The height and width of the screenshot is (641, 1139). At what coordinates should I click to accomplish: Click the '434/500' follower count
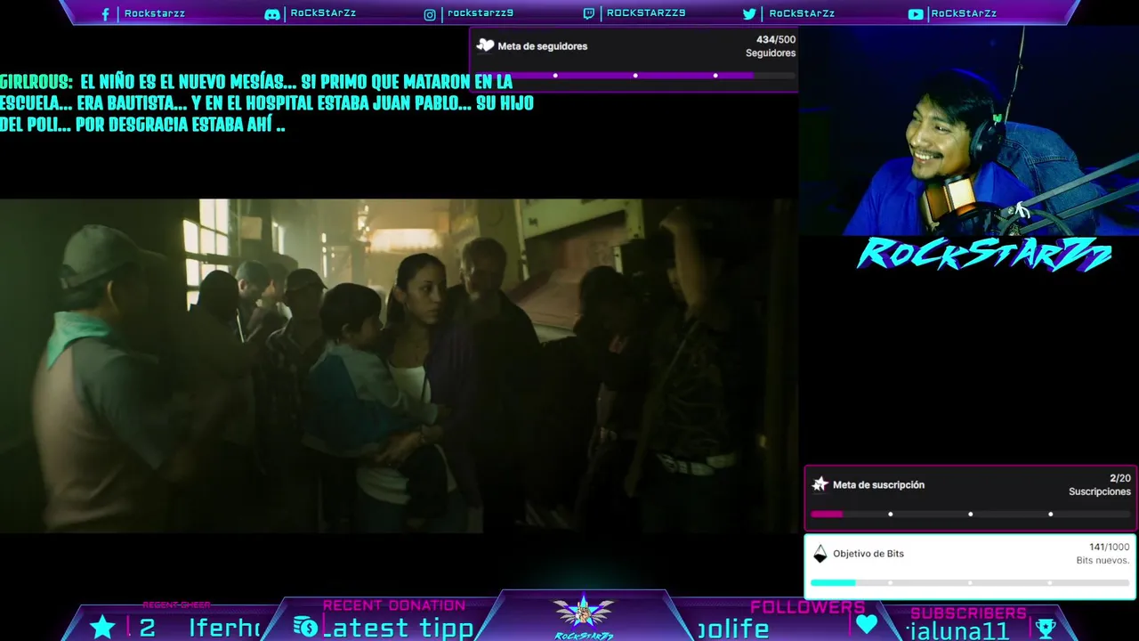point(776,40)
